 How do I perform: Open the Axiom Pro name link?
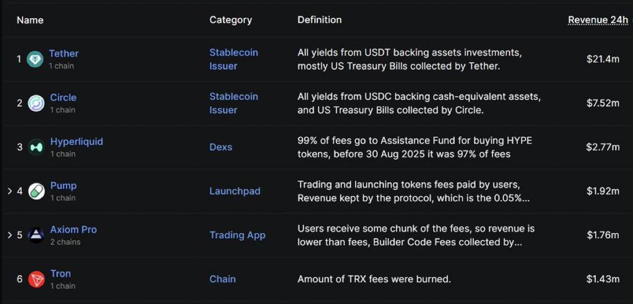click(x=73, y=230)
